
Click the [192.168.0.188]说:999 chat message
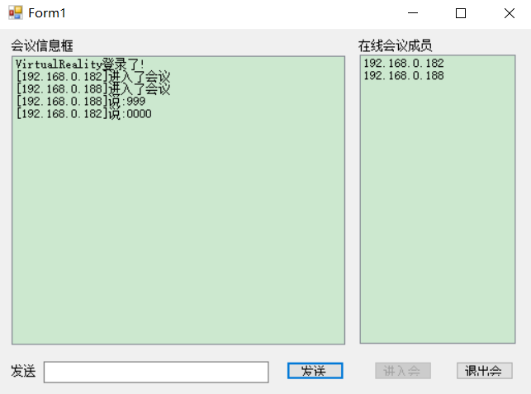(80, 102)
